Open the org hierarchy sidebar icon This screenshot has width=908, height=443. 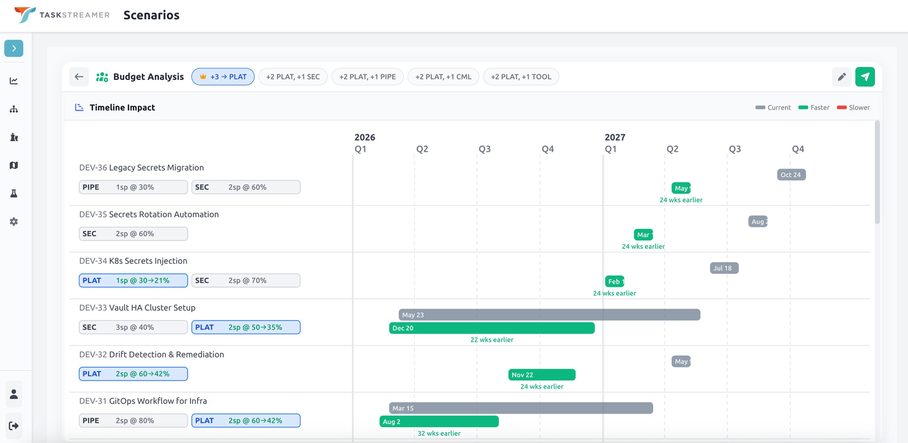pos(14,109)
